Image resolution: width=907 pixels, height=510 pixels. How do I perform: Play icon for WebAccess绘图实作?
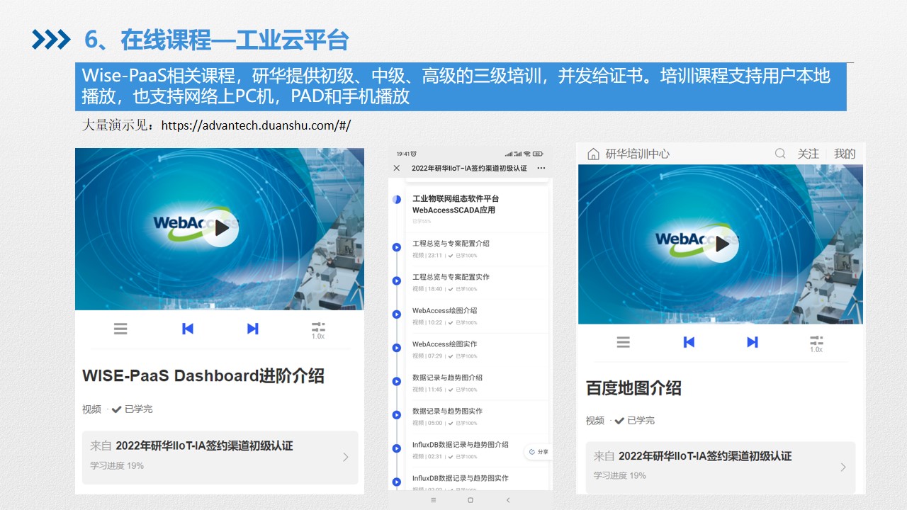pos(397,348)
